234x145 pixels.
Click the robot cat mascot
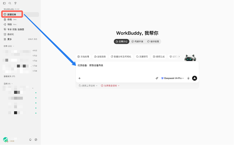tap(190, 58)
